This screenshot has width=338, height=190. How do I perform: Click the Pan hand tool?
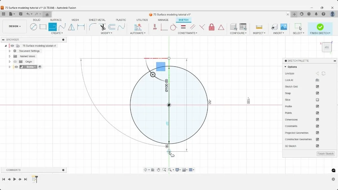pos(159,170)
